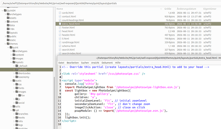This screenshot has height=129, width=221.
Task: Expand the content folder under Quint04
Action: coord(5,21)
